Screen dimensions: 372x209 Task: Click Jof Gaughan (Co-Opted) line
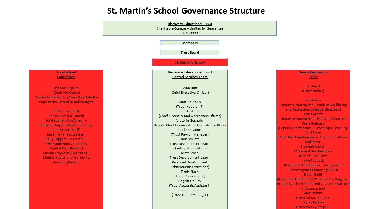66,120
